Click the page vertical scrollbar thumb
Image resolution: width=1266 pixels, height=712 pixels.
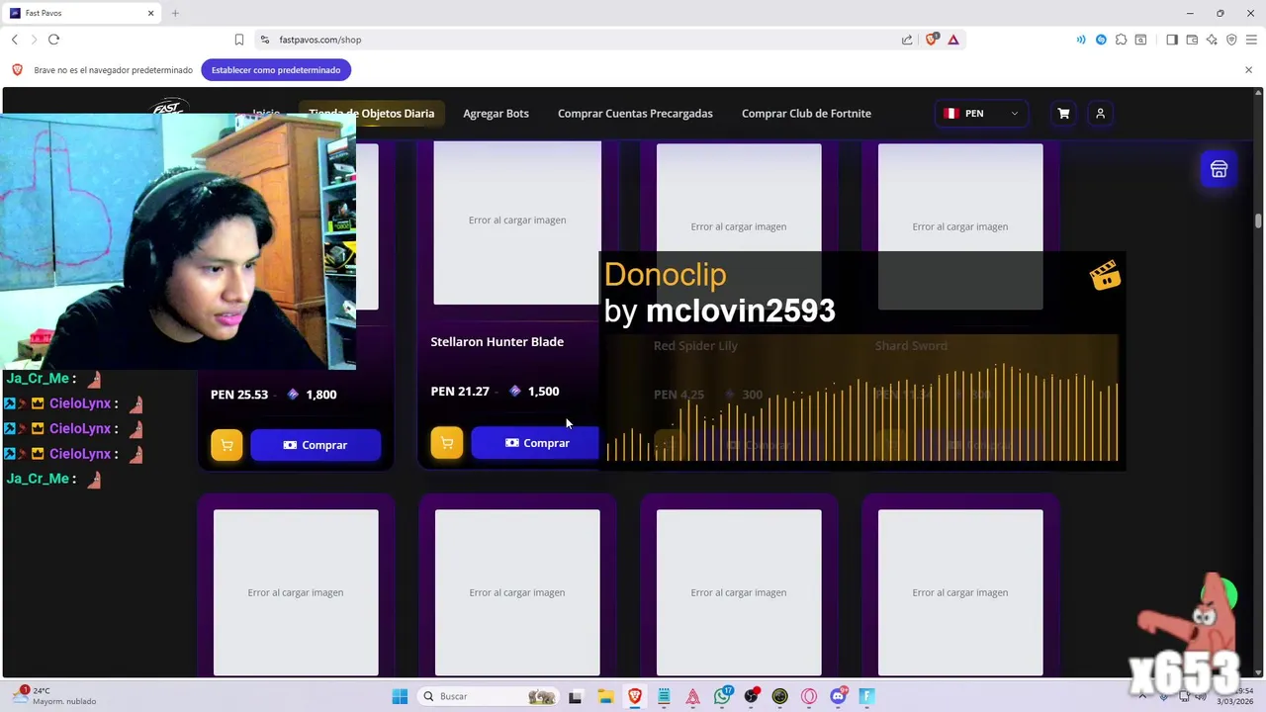coord(1259,221)
